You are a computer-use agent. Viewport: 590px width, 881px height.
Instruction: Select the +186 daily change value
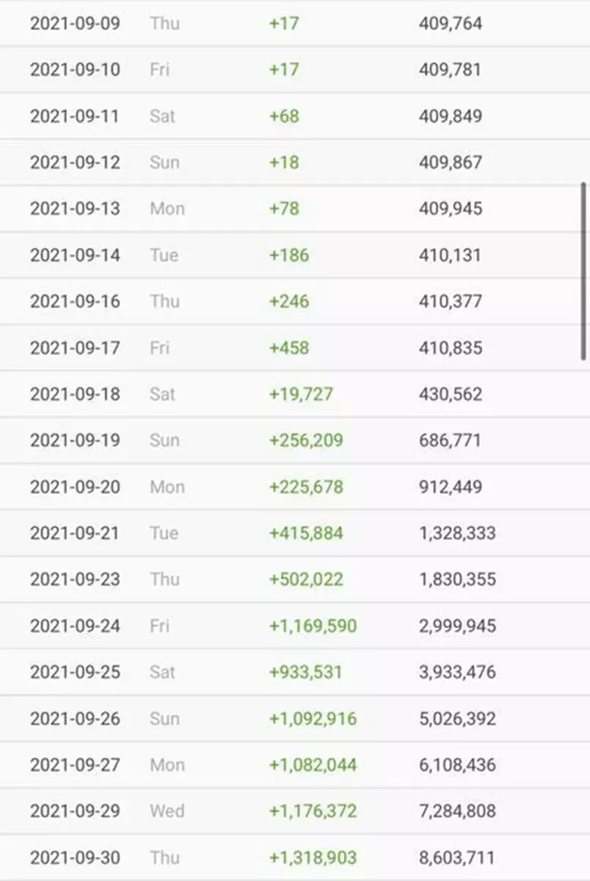point(289,255)
